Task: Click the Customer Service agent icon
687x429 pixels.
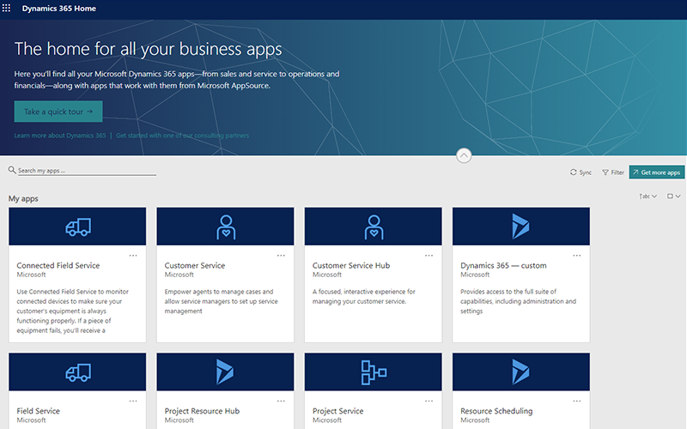Action: [226, 227]
